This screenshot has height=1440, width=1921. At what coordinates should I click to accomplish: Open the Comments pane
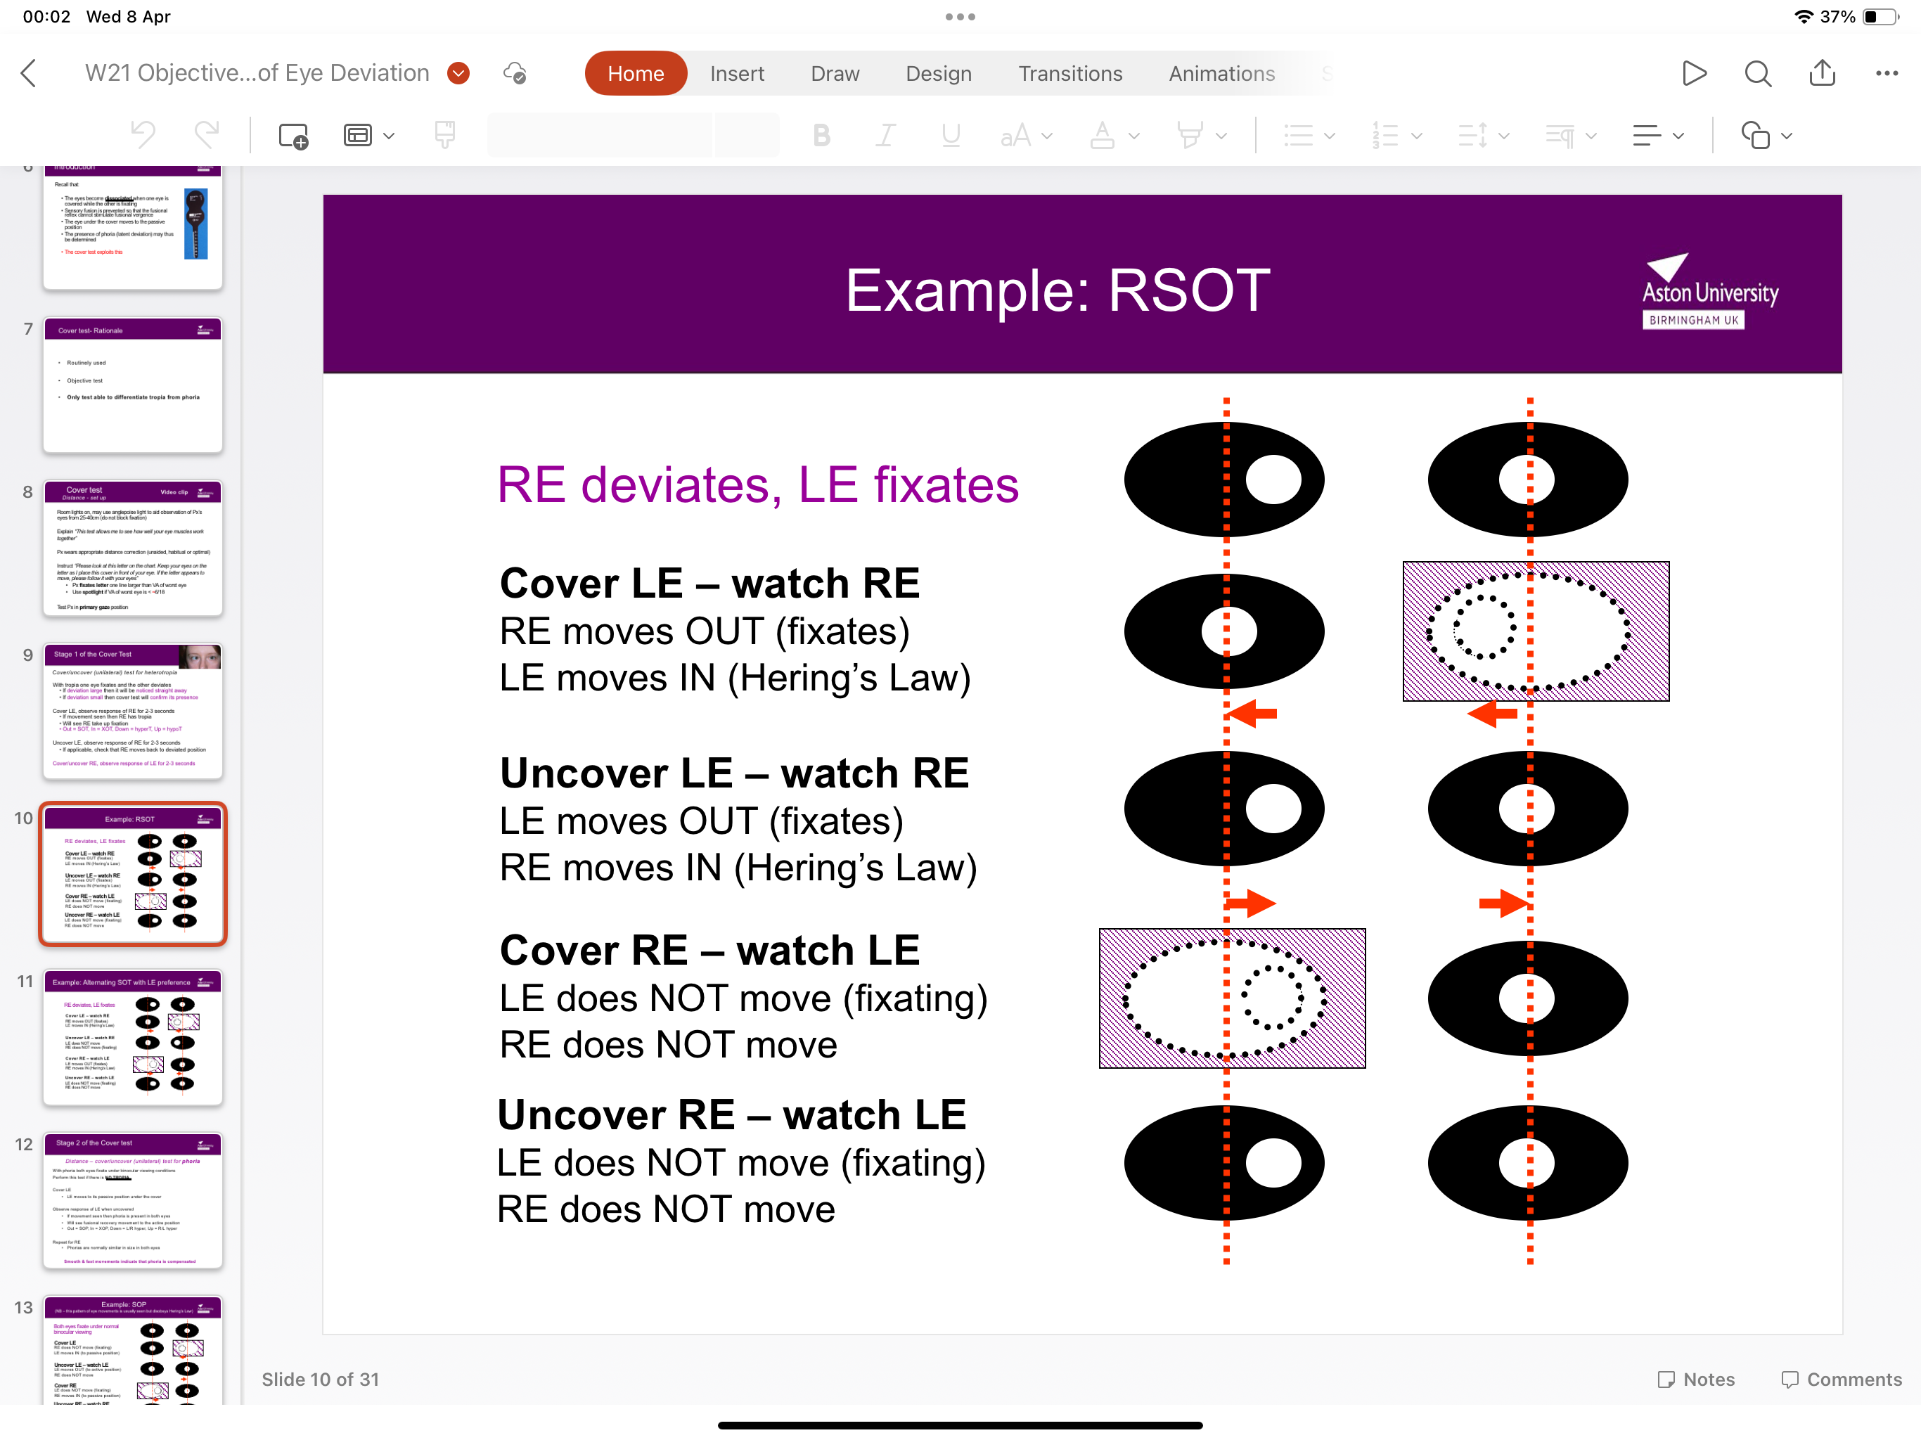(1841, 1380)
